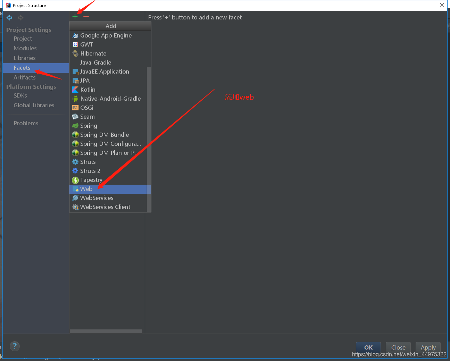Close the Project Structure window
The height and width of the screenshot is (361, 450).
tap(442, 5)
